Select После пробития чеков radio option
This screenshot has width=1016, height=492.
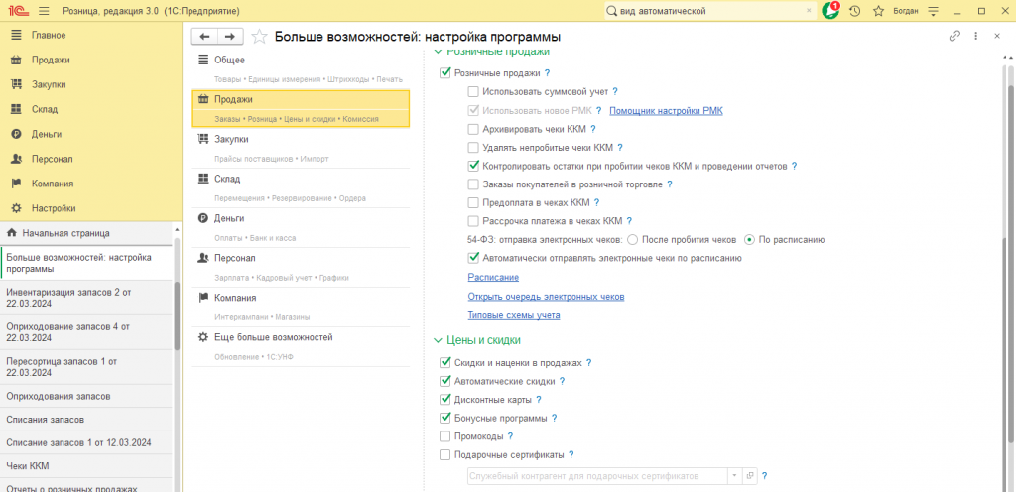(x=633, y=239)
